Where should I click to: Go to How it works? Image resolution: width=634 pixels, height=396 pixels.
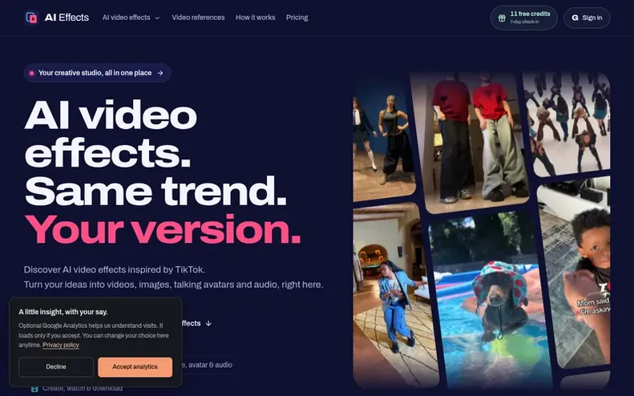(x=255, y=18)
